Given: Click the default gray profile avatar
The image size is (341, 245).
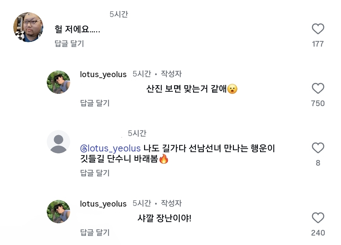Looking at the screenshot, I should tap(58, 142).
